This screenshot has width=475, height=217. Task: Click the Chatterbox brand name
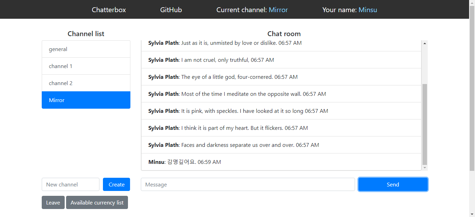(x=108, y=10)
